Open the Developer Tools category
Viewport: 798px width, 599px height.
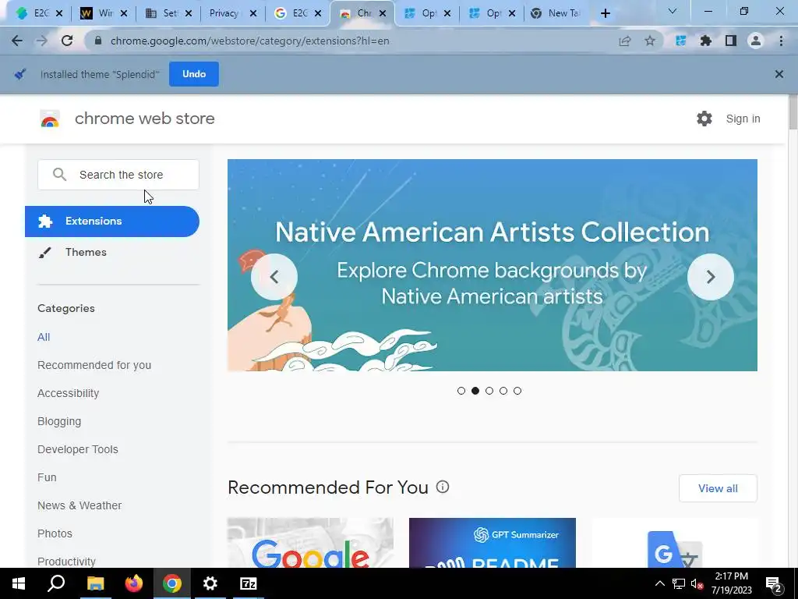coord(78,449)
